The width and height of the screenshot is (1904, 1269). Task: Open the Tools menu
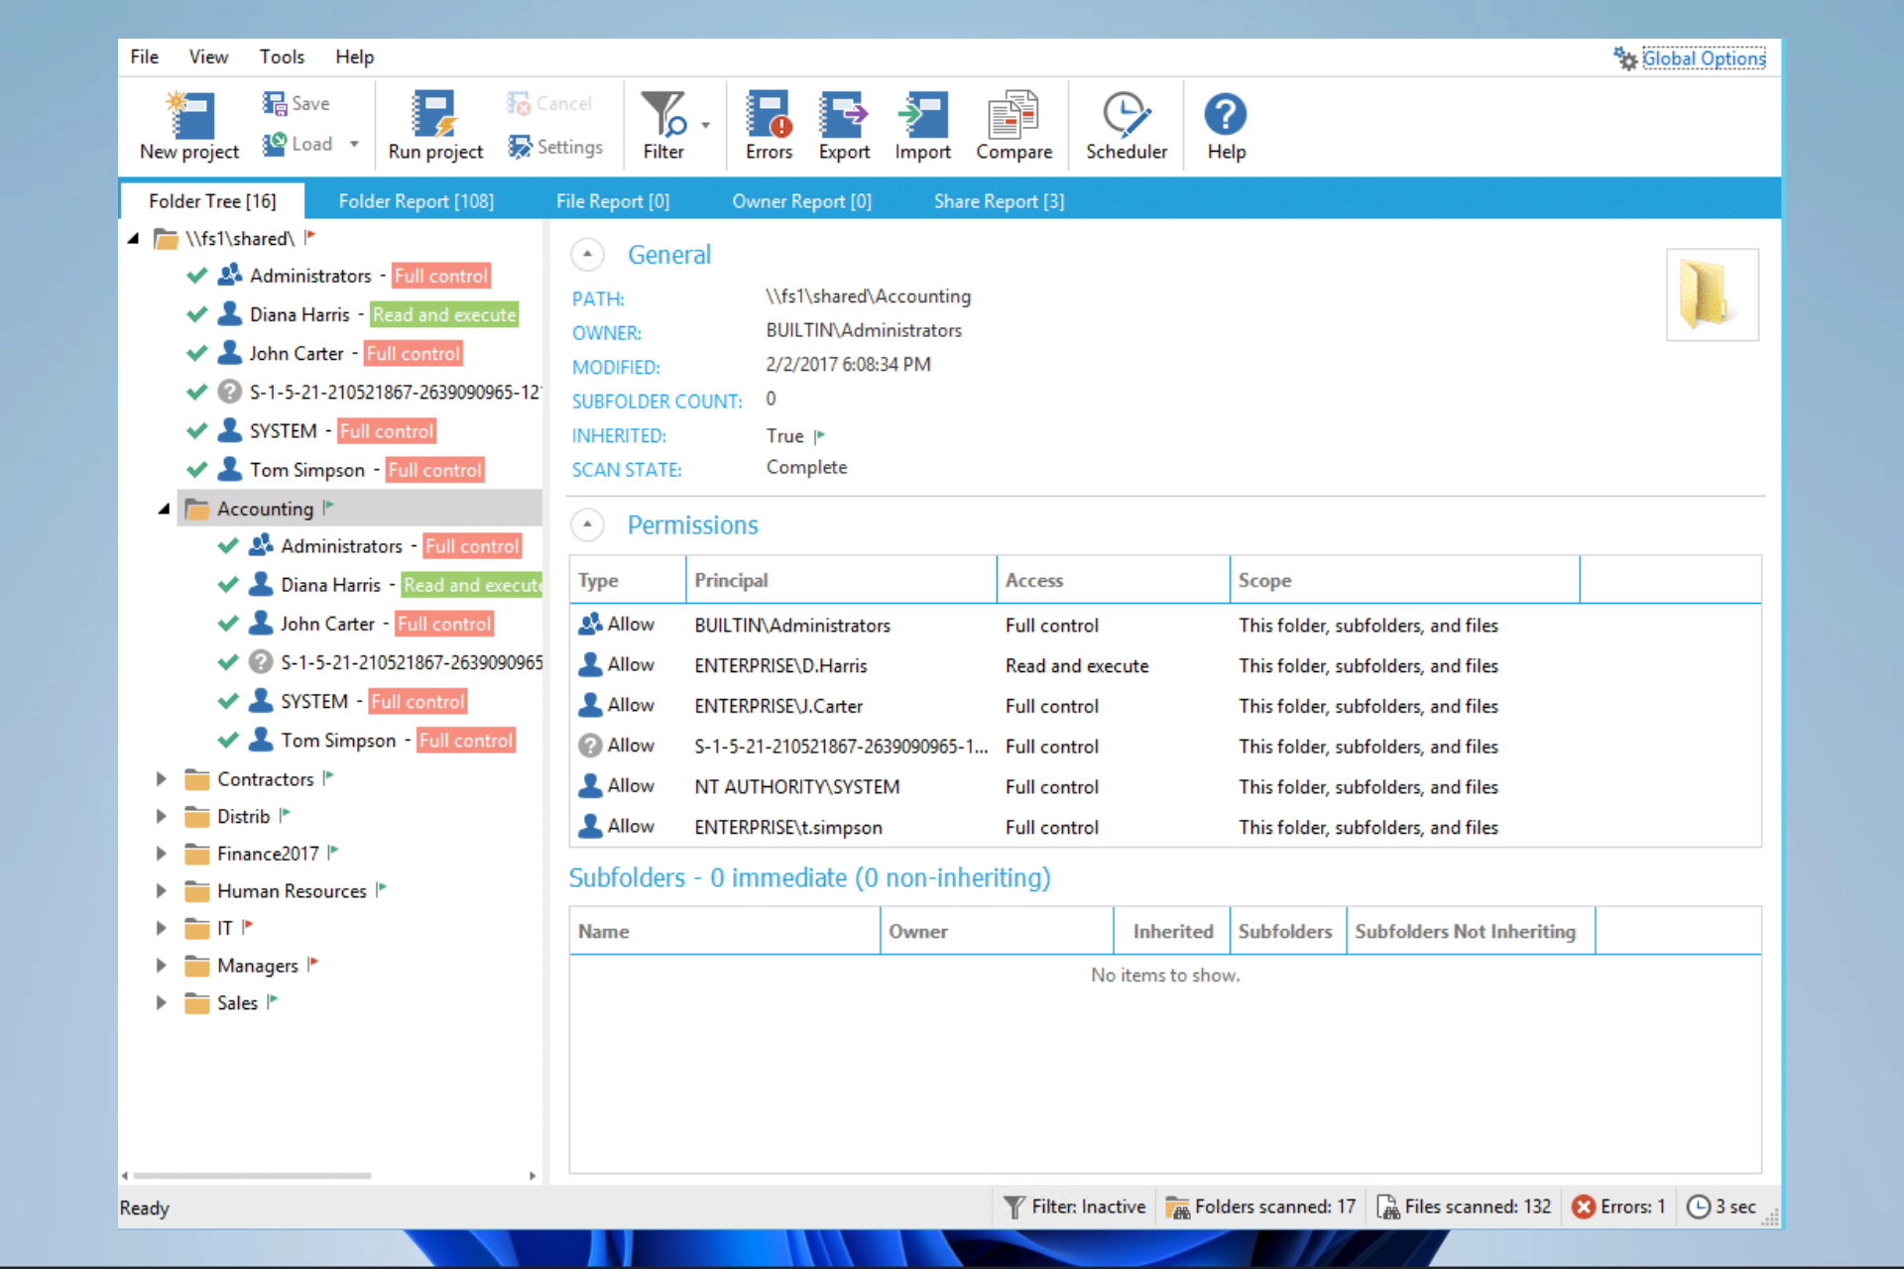[282, 57]
